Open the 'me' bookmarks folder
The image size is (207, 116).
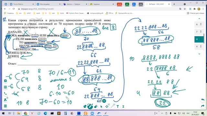click(19, 13)
